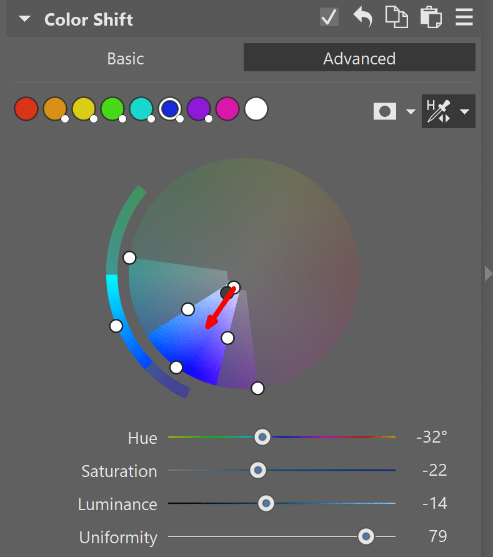Image resolution: width=493 pixels, height=557 pixels.
Task: Activate the hue eyedropper tool
Action: tap(439, 111)
